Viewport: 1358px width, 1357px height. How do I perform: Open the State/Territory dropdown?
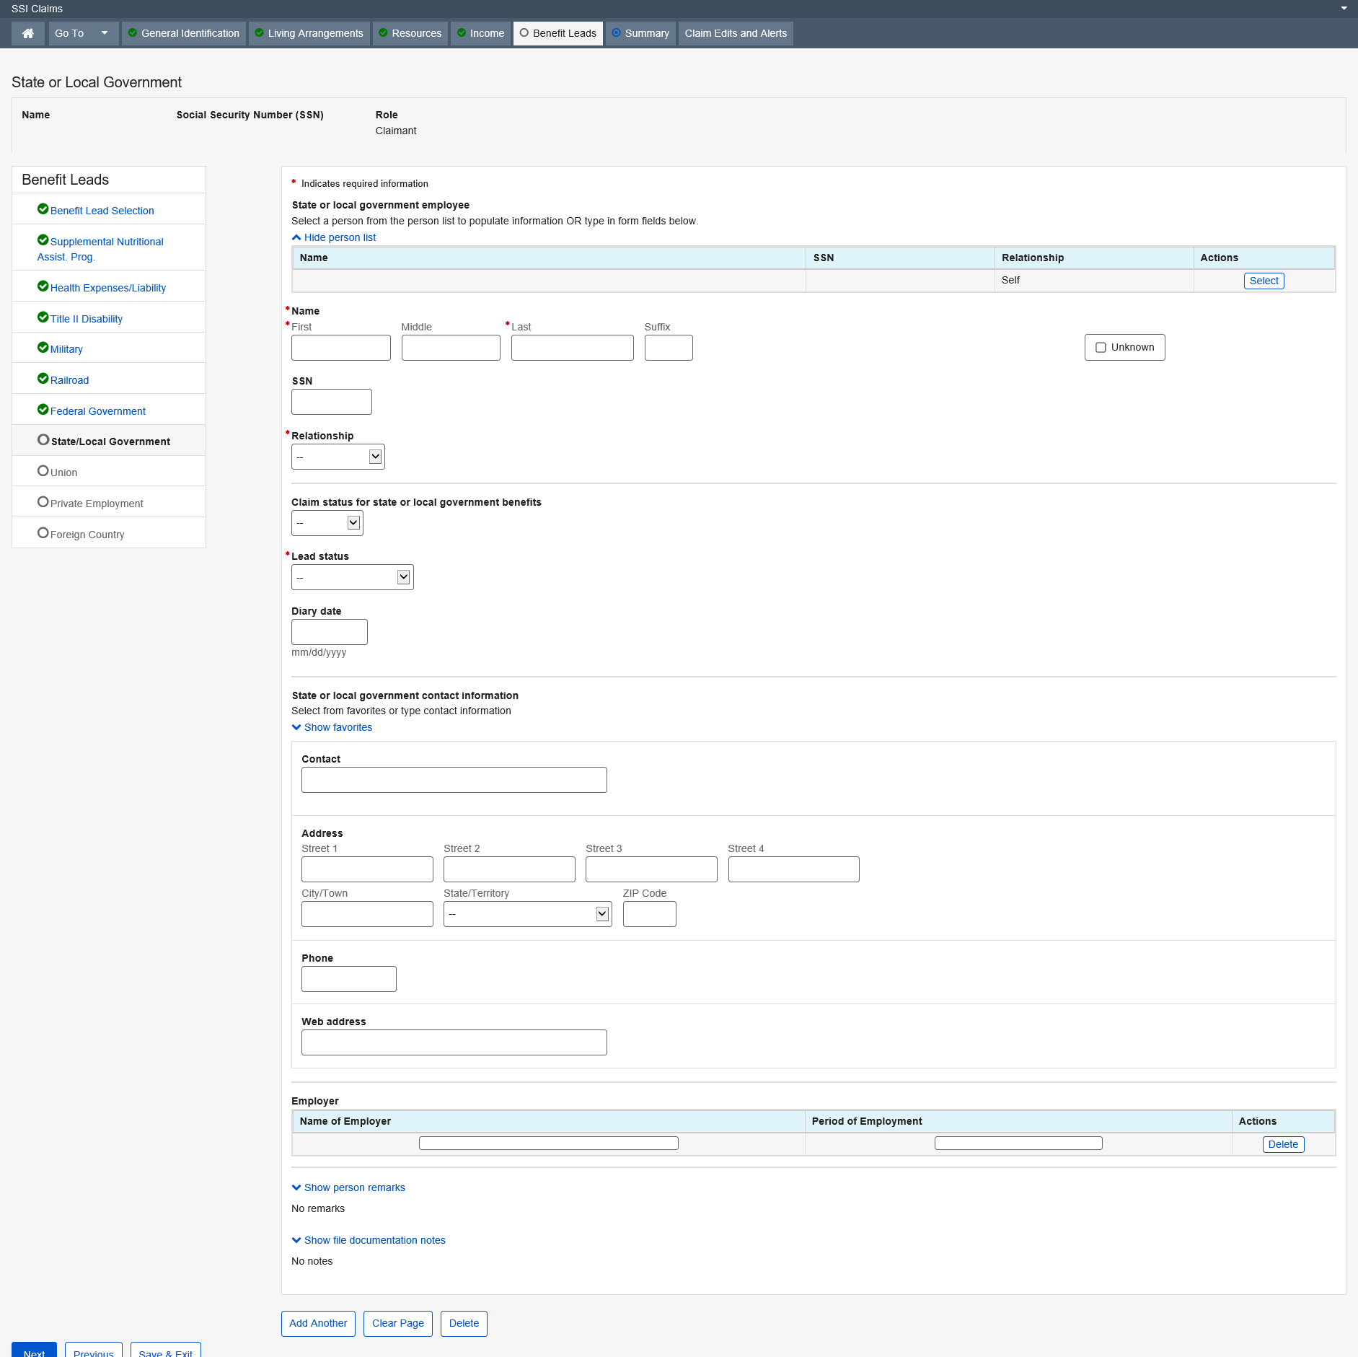coord(527,914)
